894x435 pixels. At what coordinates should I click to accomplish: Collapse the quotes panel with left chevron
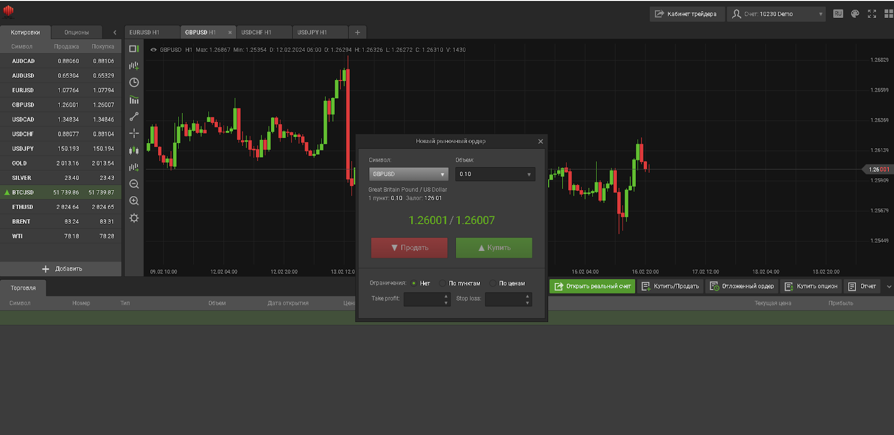(x=115, y=32)
